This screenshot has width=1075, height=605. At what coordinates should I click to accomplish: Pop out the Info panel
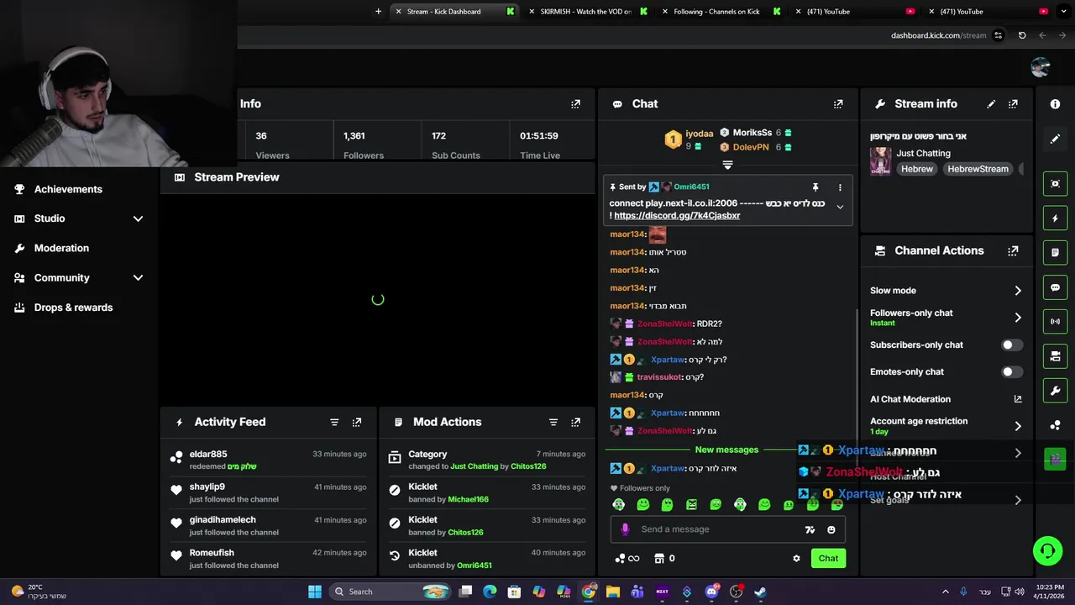coord(575,104)
